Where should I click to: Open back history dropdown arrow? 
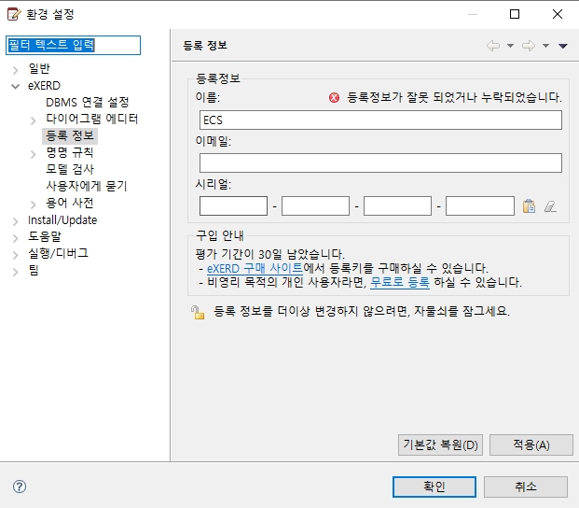(x=510, y=46)
